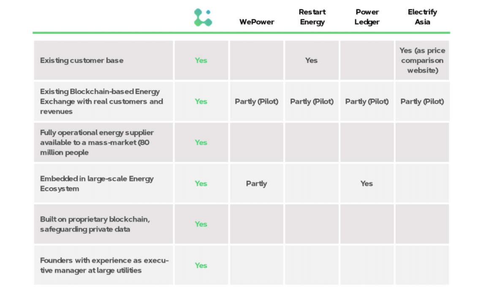Click Restart Energy's Yes in customer base row

[311, 60]
